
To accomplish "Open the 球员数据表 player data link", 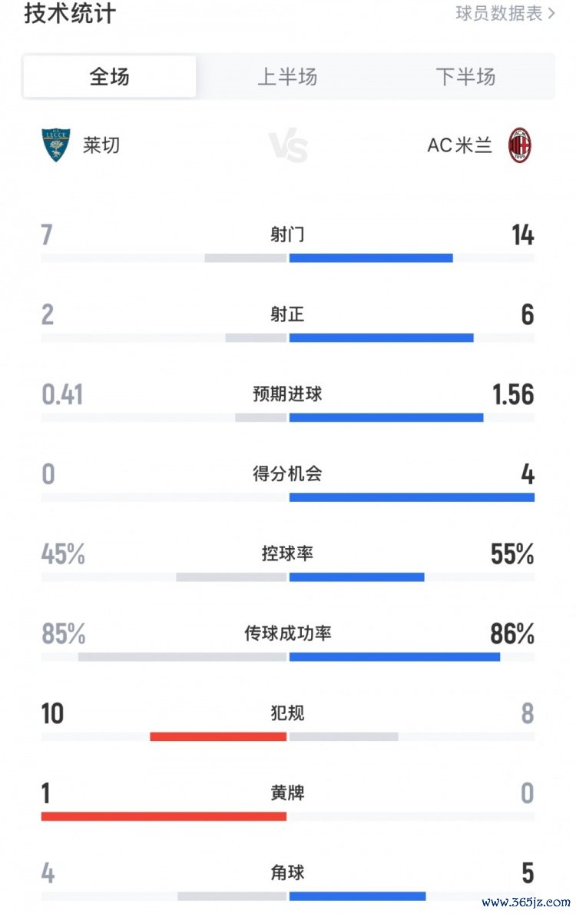I will pos(505,13).
